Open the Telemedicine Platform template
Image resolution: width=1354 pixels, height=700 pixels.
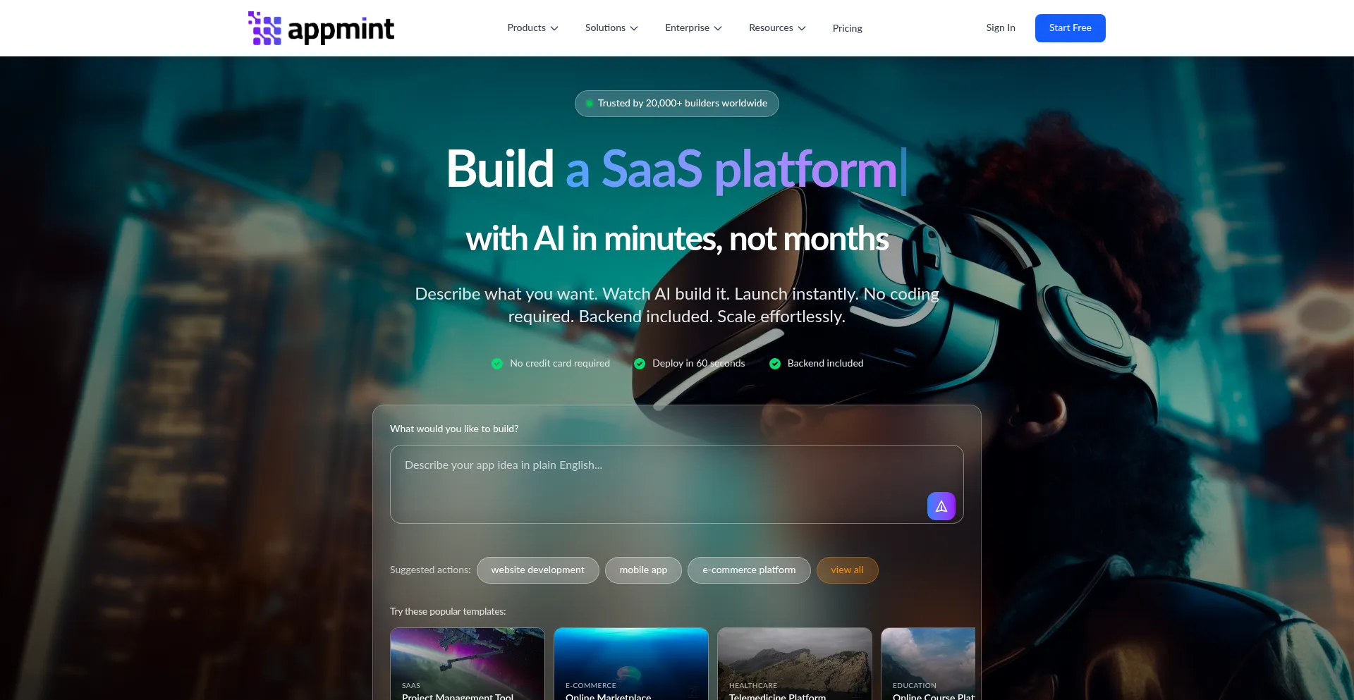point(795,664)
